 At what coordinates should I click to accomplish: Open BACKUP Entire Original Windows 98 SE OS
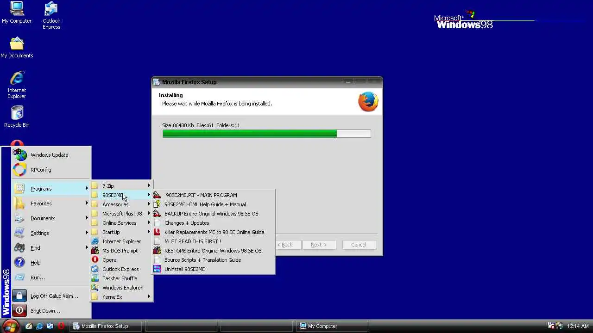coord(214,214)
